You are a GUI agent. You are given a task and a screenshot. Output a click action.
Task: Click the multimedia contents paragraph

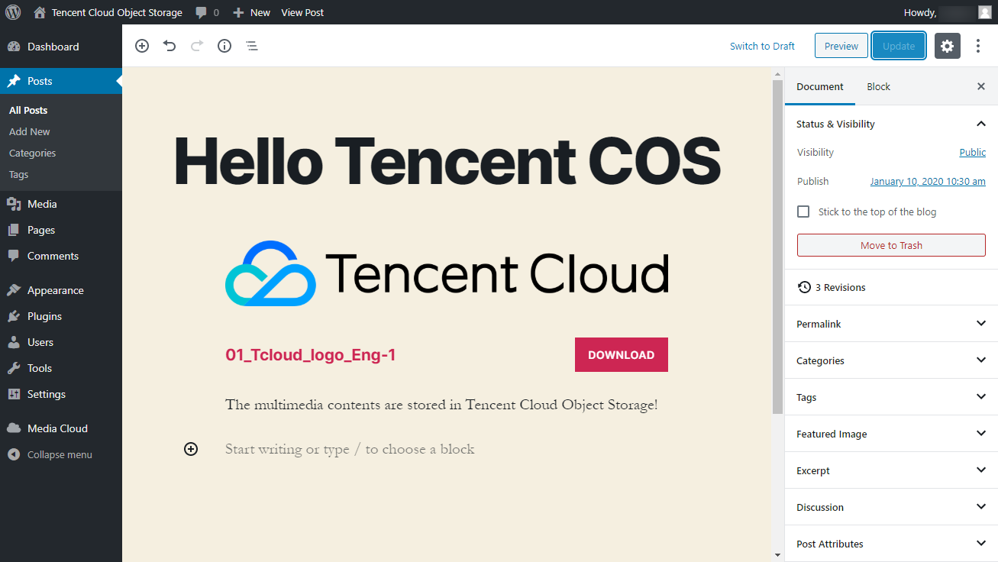(441, 405)
